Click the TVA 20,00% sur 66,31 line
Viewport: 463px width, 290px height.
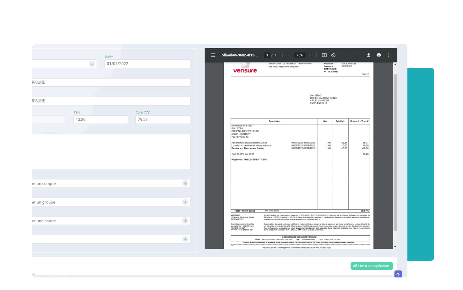pos(243,154)
